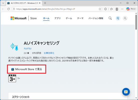Screen dimensions: 138x100
Task: Open Edge settings and more menu
Action: coord(122,9)
